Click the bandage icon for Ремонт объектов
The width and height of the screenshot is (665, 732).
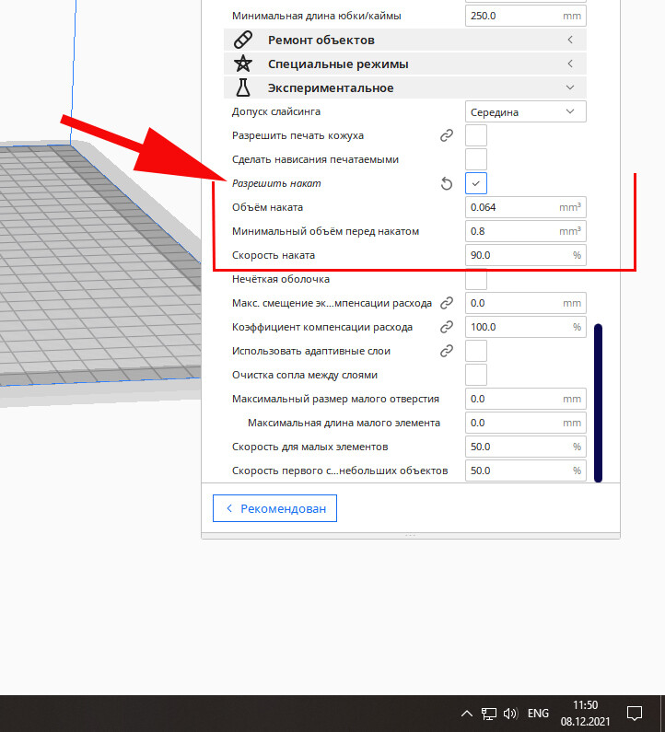pos(243,41)
